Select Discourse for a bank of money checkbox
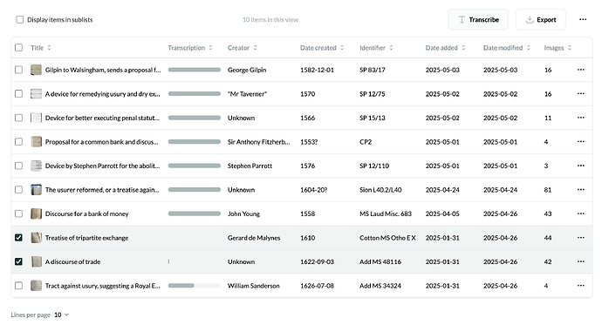 point(18,213)
